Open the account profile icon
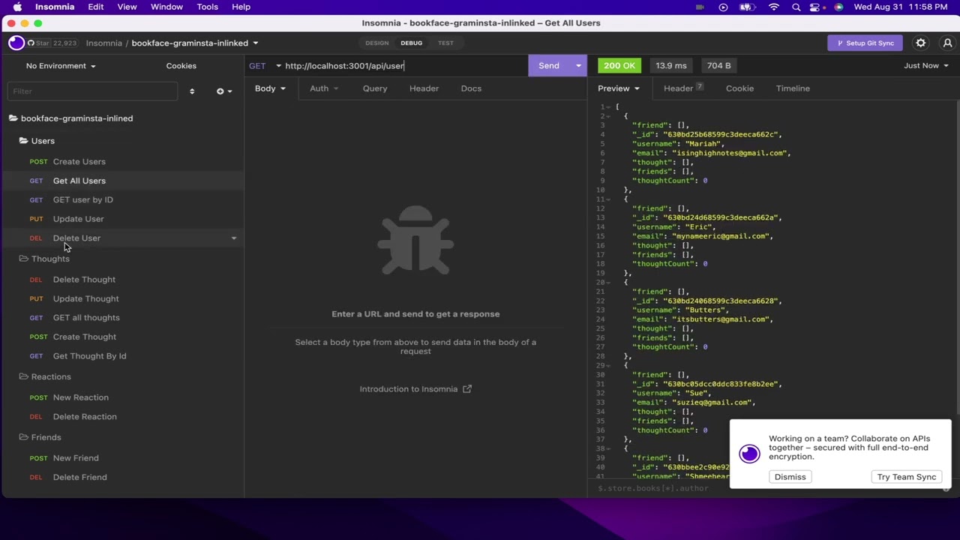This screenshot has height=540, width=960. click(x=947, y=43)
